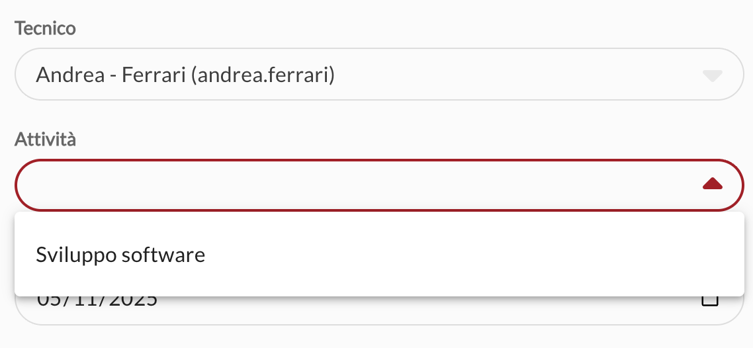
Task: Click the Attività field label
Action: (46, 139)
